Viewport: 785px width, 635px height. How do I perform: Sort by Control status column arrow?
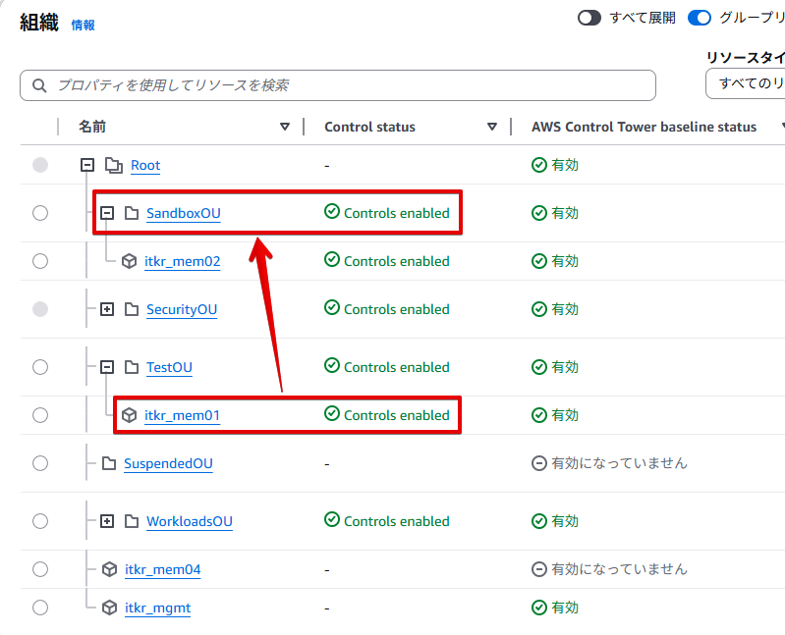[x=492, y=127]
